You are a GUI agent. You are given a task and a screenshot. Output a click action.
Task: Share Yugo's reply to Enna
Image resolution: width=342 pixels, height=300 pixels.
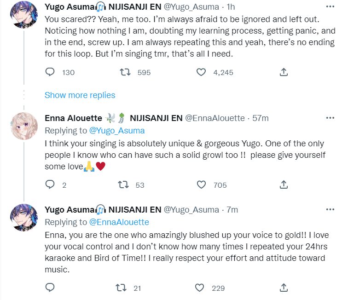284,288
